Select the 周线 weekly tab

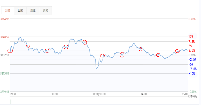[x=33, y=11]
